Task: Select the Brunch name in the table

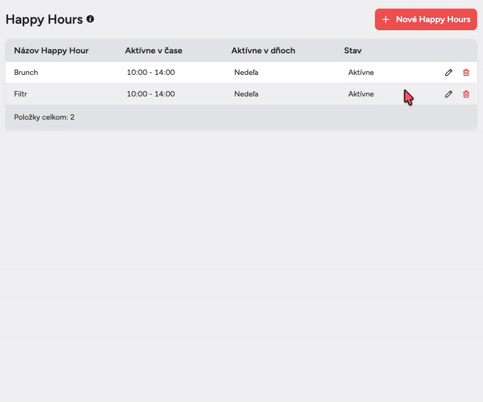Action: point(26,72)
